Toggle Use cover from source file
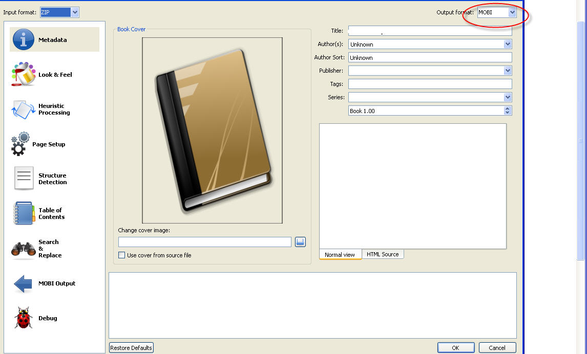 pyautogui.click(x=122, y=255)
